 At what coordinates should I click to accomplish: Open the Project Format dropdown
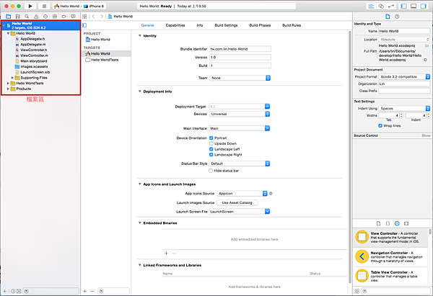click(404, 76)
